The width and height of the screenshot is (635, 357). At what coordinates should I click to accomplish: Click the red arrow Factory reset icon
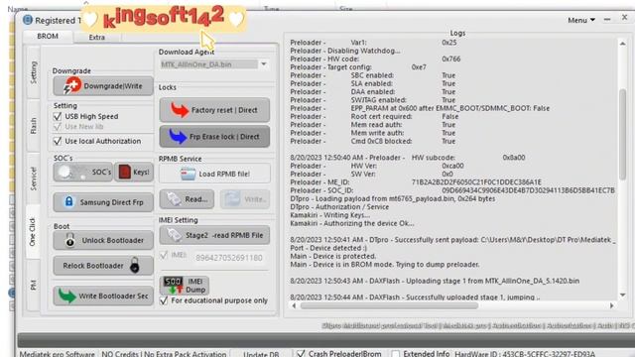click(179, 110)
